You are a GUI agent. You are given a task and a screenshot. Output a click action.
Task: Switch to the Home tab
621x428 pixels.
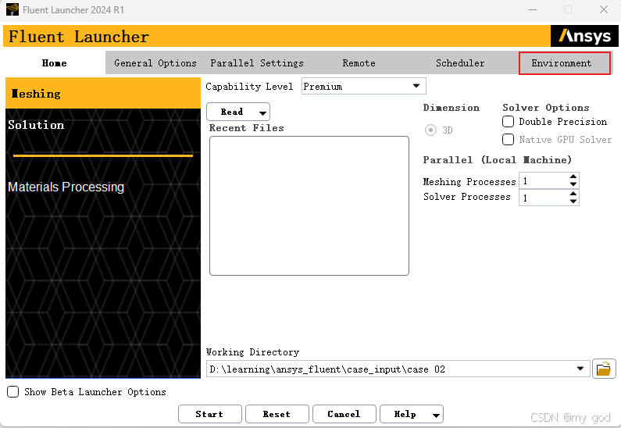(x=55, y=63)
